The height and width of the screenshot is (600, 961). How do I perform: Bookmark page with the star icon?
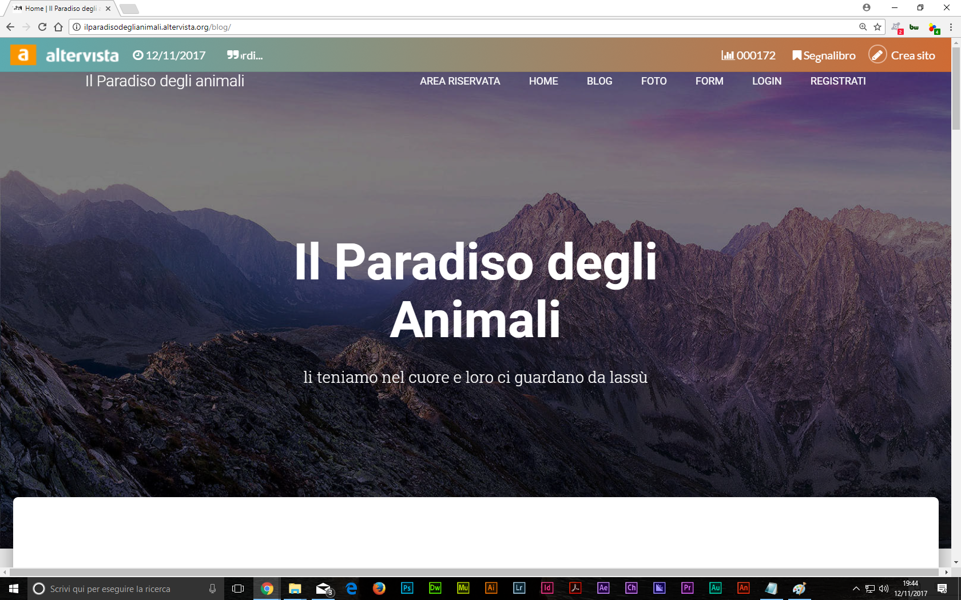(x=877, y=27)
